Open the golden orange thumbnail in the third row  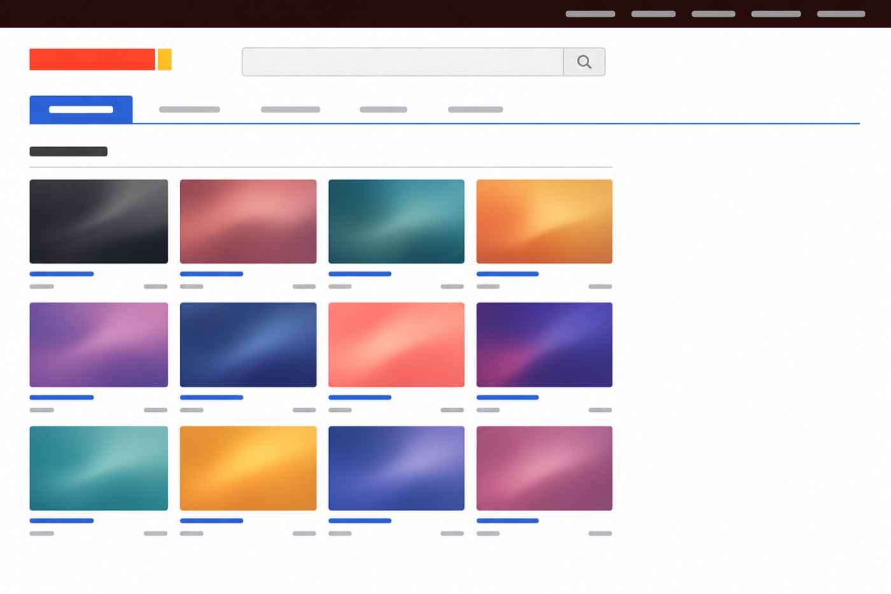point(248,468)
